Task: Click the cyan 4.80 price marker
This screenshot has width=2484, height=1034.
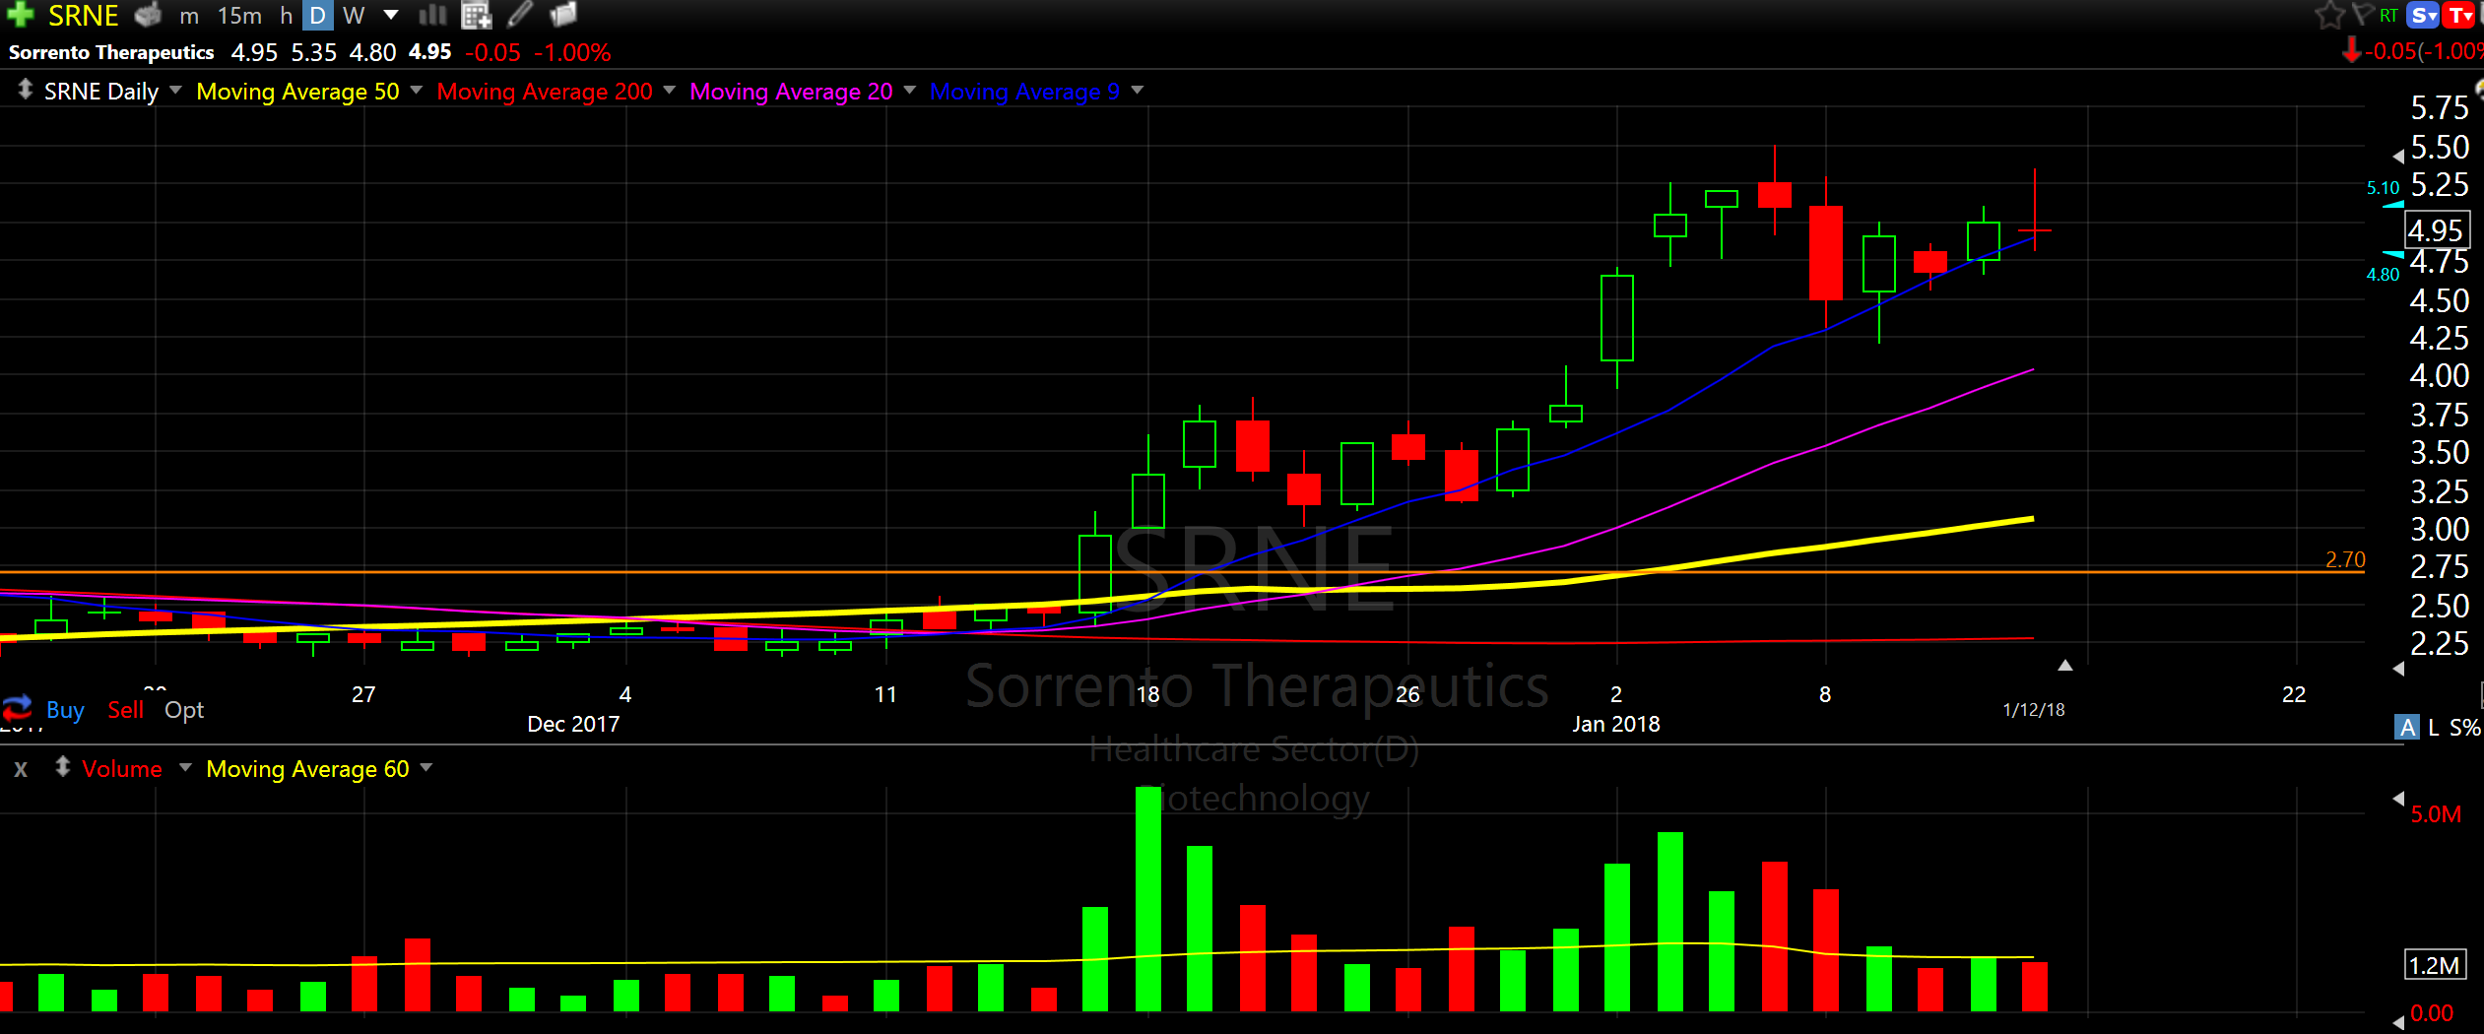Action: (x=2384, y=275)
